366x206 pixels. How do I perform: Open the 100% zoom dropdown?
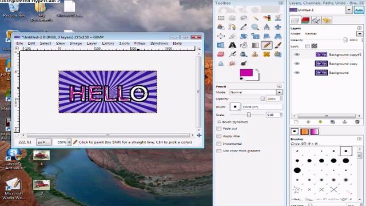click(69, 142)
